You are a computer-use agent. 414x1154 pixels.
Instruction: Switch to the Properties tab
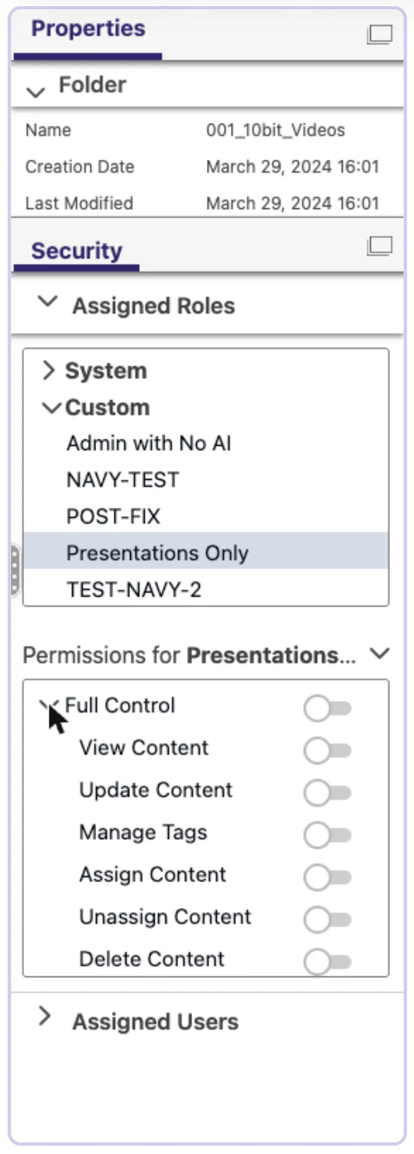(x=88, y=28)
